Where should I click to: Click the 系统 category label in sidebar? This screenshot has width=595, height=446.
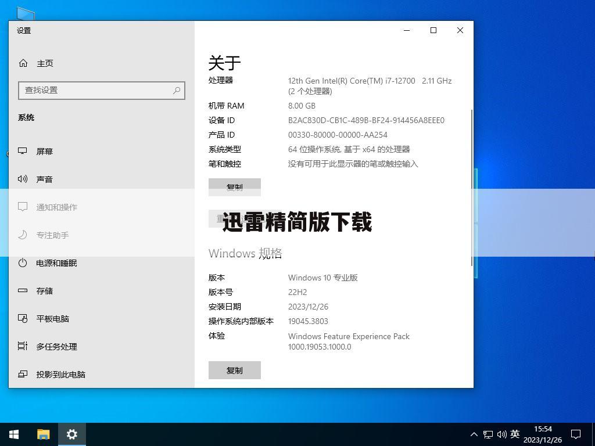(26, 117)
